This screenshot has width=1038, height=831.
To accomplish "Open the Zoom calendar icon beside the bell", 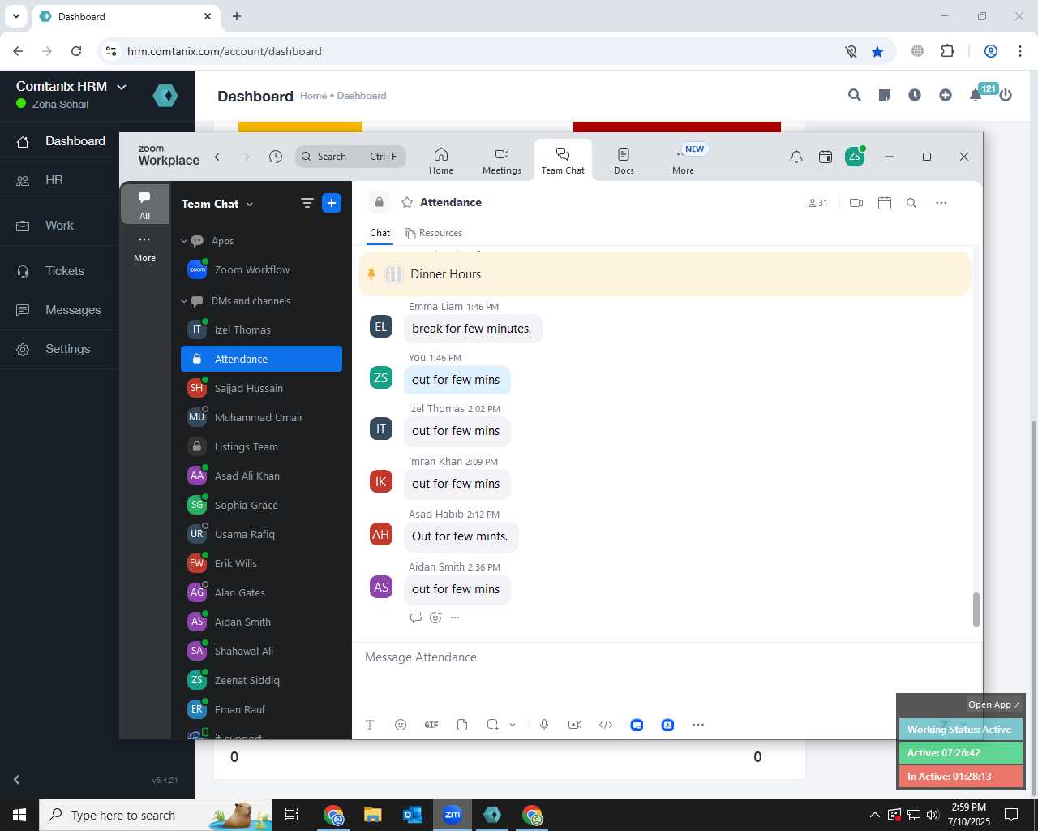I will tap(826, 157).
